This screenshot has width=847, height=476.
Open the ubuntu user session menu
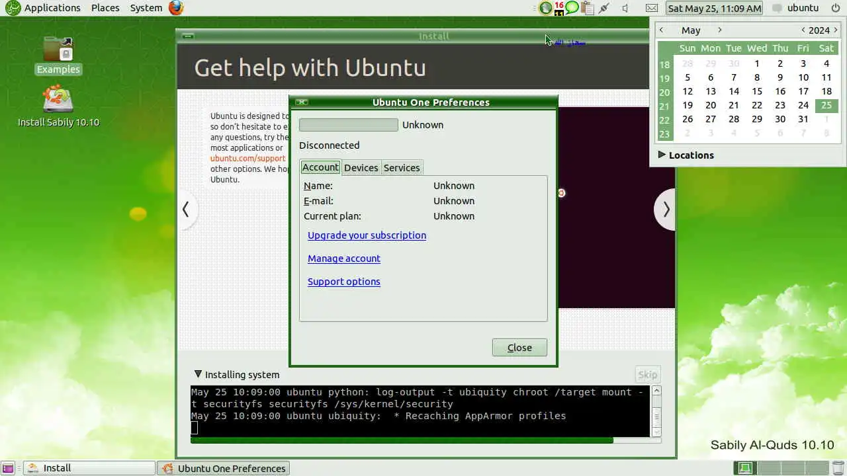click(795, 8)
